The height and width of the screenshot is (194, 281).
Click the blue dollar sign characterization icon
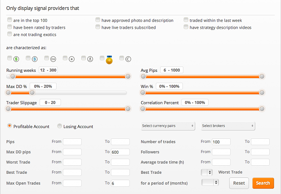(x=35, y=59)
